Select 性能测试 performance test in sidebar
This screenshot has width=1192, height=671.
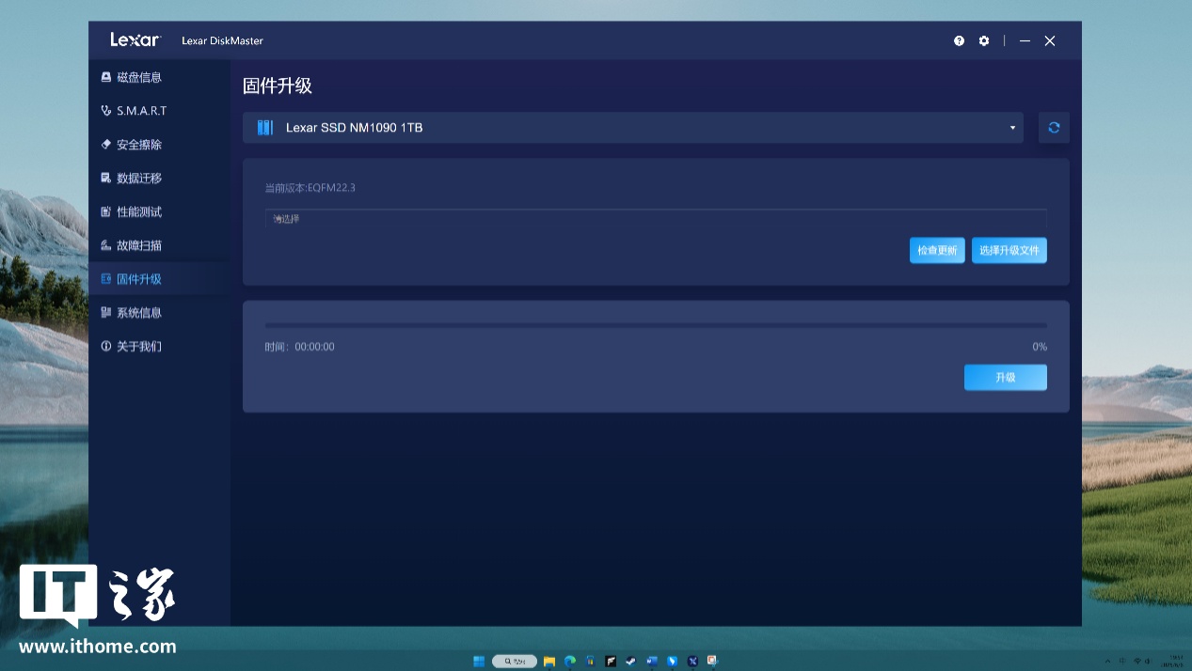tap(138, 212)
